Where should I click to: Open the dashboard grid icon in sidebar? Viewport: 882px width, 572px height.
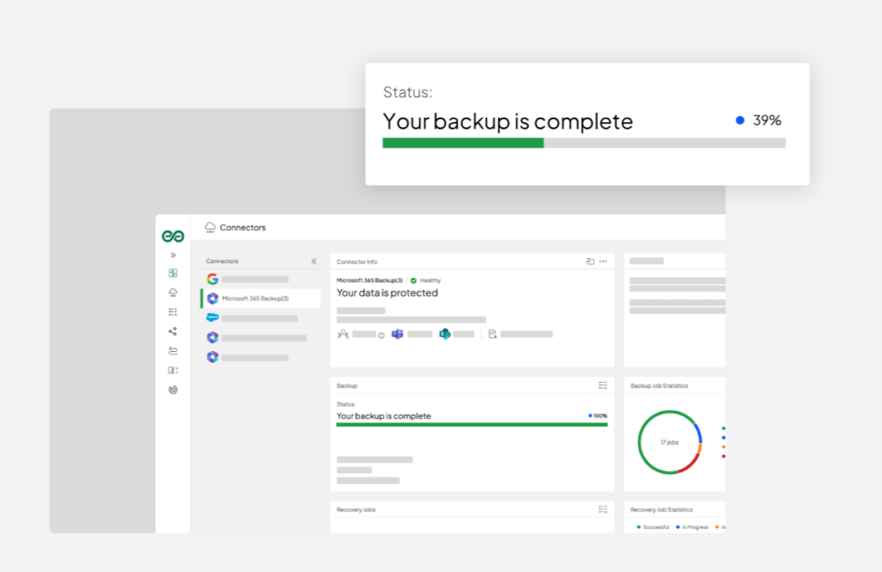[173, 273]
